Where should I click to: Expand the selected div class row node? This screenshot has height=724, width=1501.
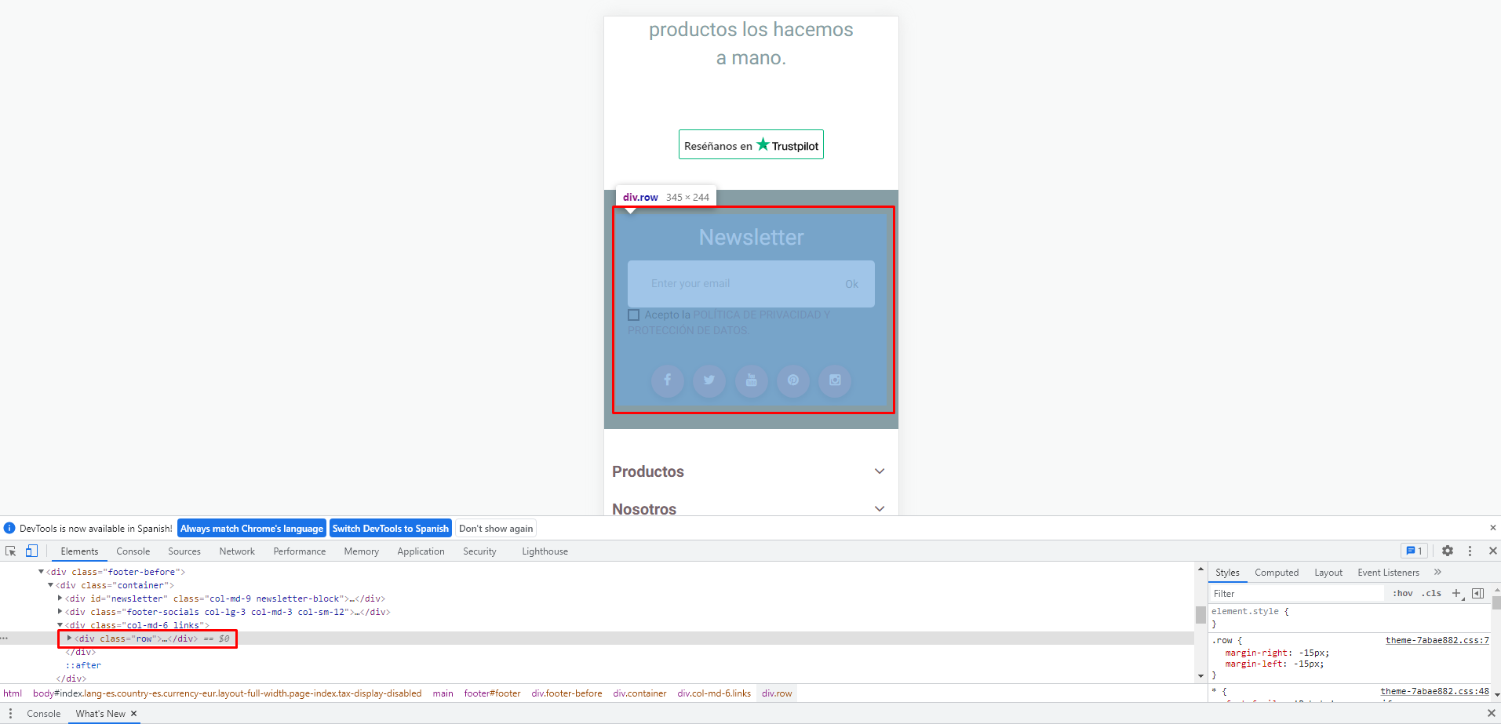coord(69,639)
